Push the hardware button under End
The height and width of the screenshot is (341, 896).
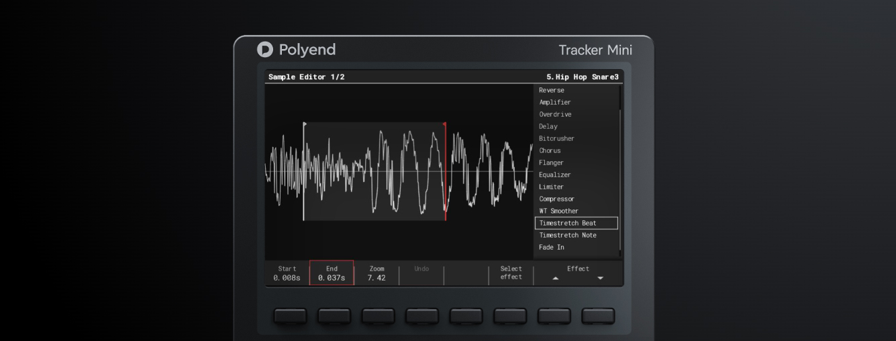click(x=334, y=315)
